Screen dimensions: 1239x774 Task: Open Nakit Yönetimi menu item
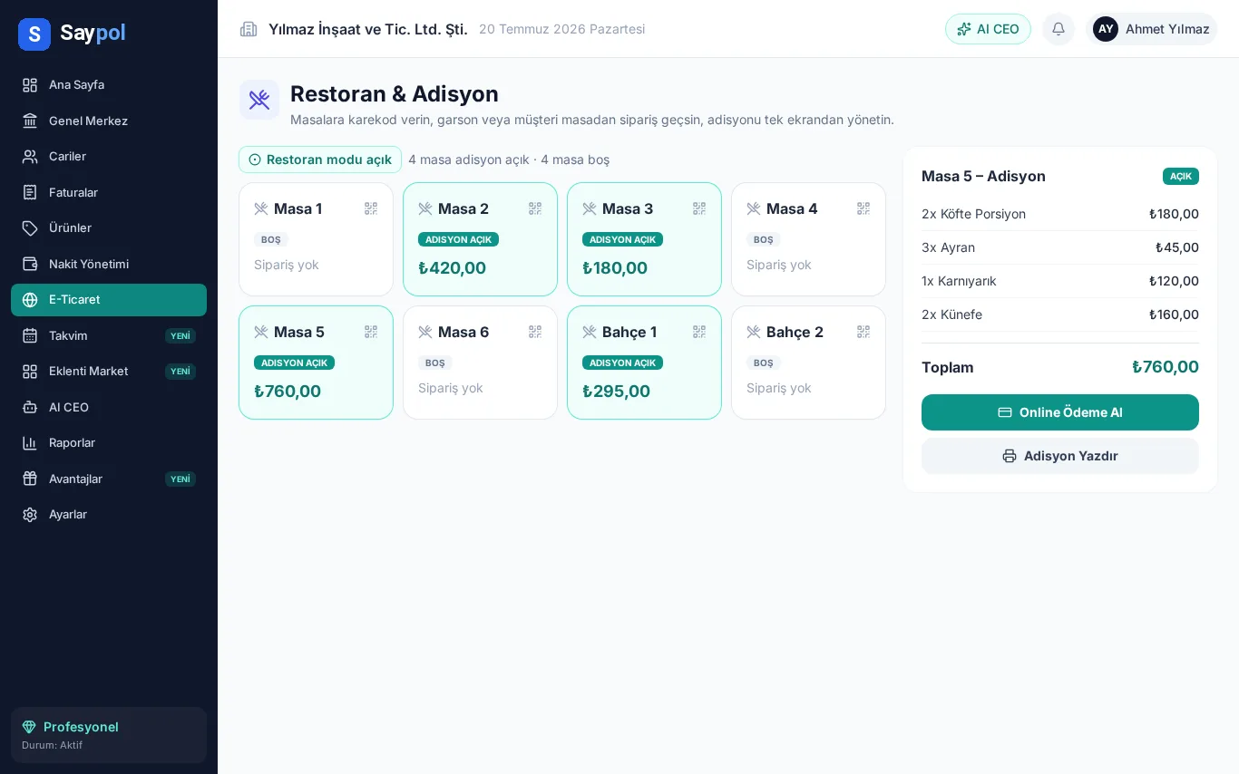click(109, 264)
